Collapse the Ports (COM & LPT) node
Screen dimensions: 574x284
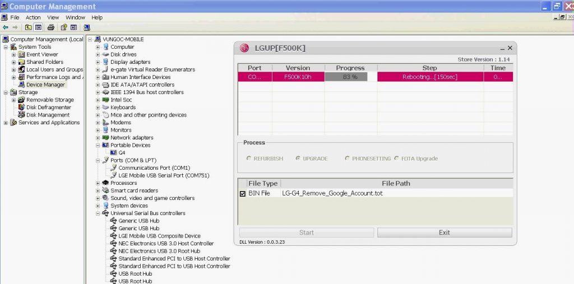coord(98,160)
